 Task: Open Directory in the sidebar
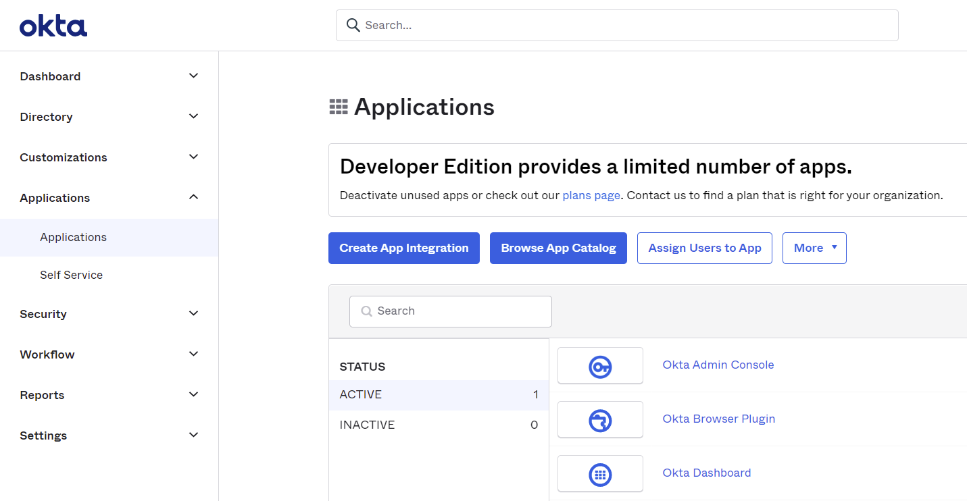point(46,117)
